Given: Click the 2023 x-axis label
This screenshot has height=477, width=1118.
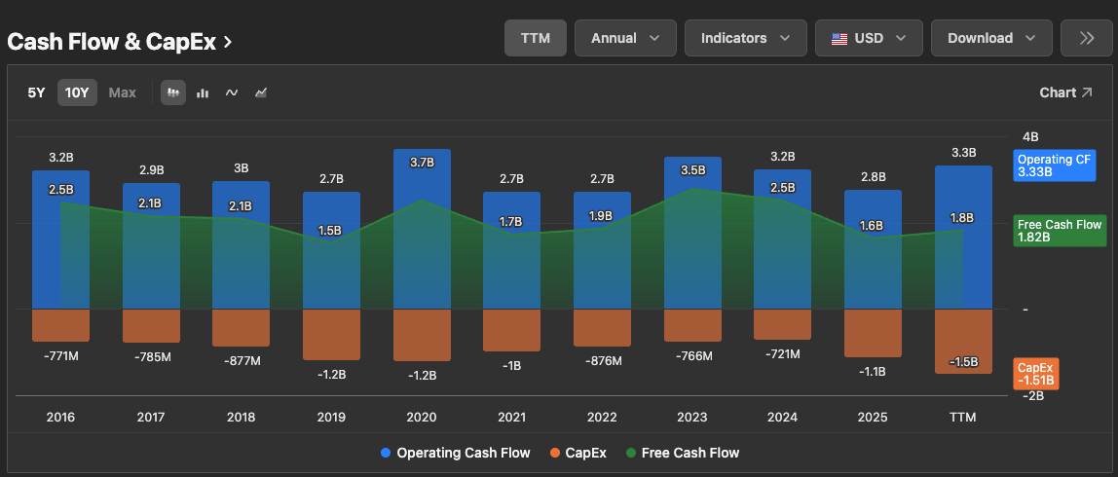Looking at the screenshot, I should [692, 417].
